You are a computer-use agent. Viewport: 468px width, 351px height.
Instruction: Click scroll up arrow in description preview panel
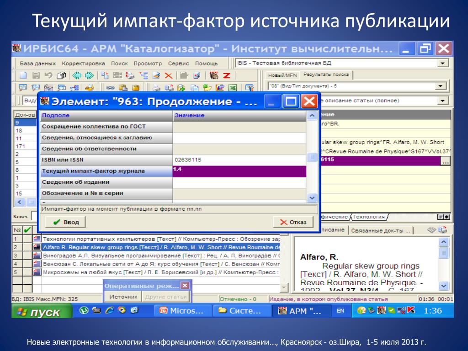443,242
